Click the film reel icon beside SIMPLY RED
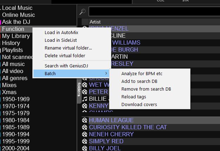This screenshot has width=220, height=151. click(x=84, y=141)
